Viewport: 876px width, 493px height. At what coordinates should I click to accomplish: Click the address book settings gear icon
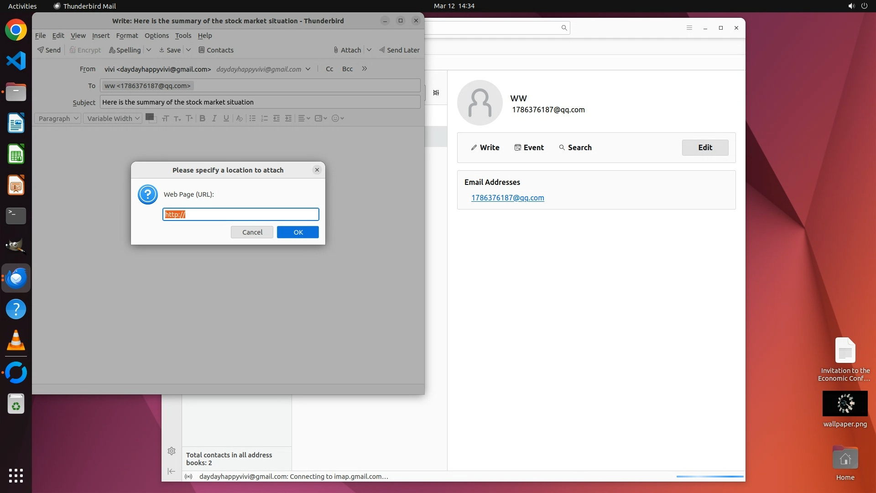pyautogui.click(x=172, y=451)
